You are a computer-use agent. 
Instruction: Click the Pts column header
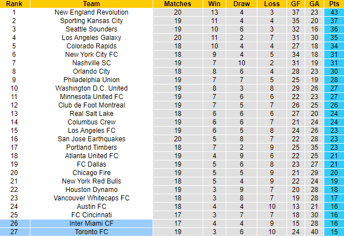pos(334,4)
